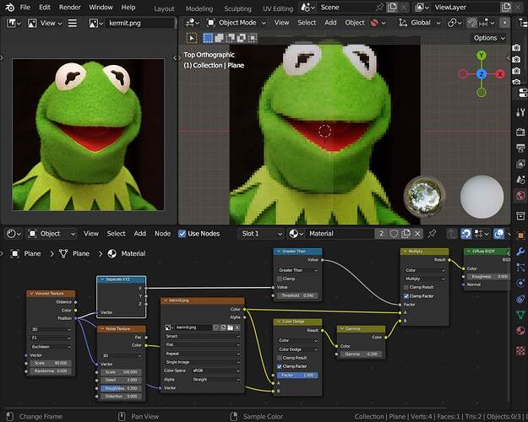Open the Slot 1 dropdown
Screen dimensions: 528x422
tap(261, 234)
